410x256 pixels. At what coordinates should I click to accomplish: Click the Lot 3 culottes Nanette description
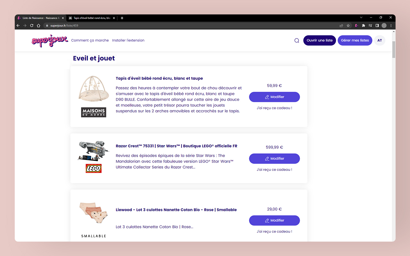154,227
